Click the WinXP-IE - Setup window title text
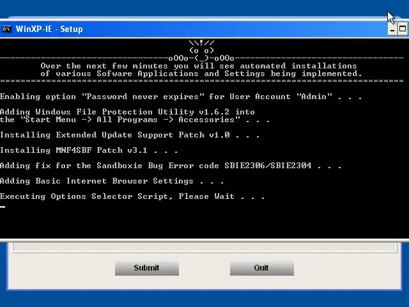Screen dimensions: 409x307 49,29
